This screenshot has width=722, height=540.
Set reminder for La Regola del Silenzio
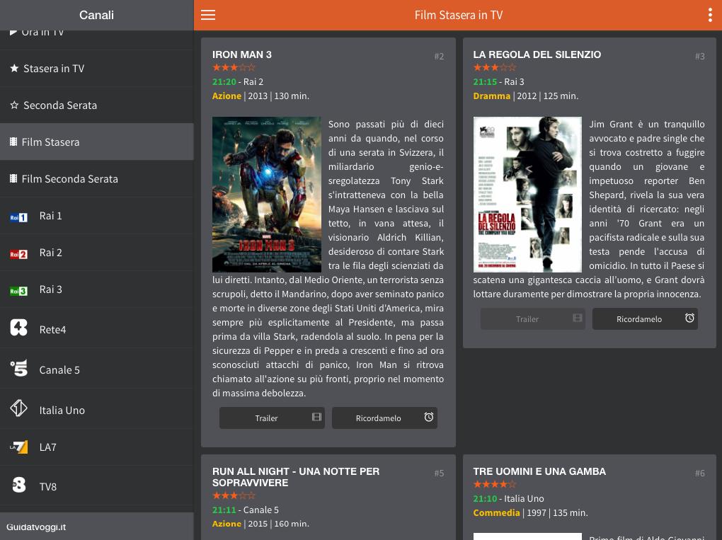click(x=645, y=319)
